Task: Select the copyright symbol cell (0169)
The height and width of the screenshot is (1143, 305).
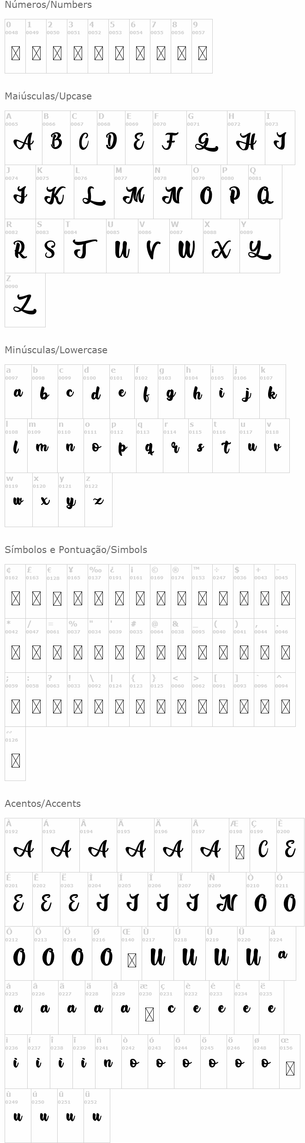Action: tap(161, 591)
